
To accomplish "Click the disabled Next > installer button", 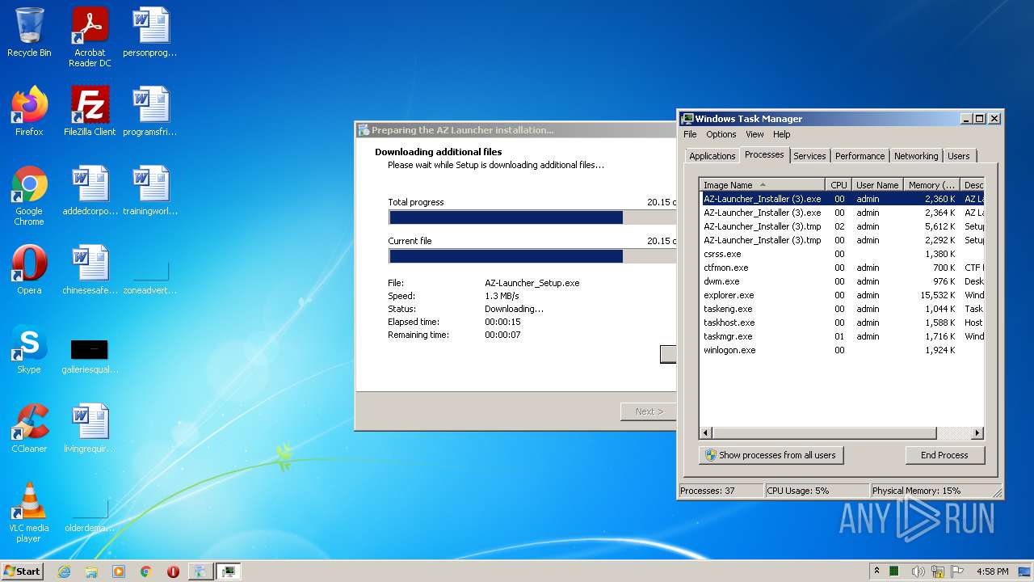I will point(648,411).
